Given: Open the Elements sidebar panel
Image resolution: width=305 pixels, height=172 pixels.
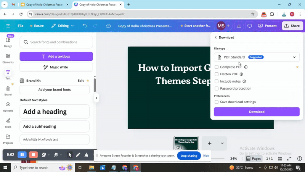Looking at the screenshot, I should pyautogui.click(x=8, y=58).
